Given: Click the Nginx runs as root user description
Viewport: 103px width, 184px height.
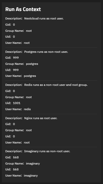Looking at the screenshot, I should click(x=41, y=118).
